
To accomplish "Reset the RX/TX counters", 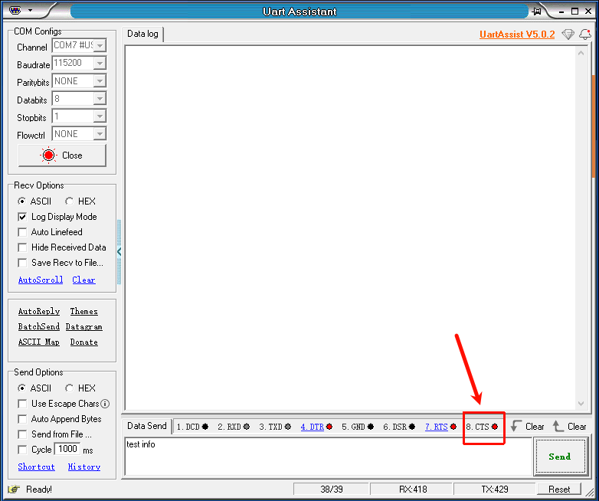I will 559,490.
